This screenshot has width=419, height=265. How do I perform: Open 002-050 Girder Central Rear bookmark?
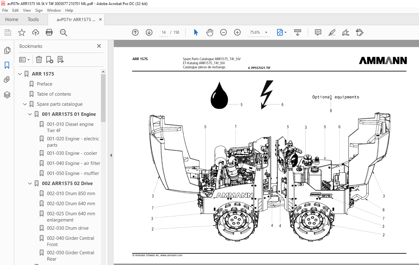71,256
